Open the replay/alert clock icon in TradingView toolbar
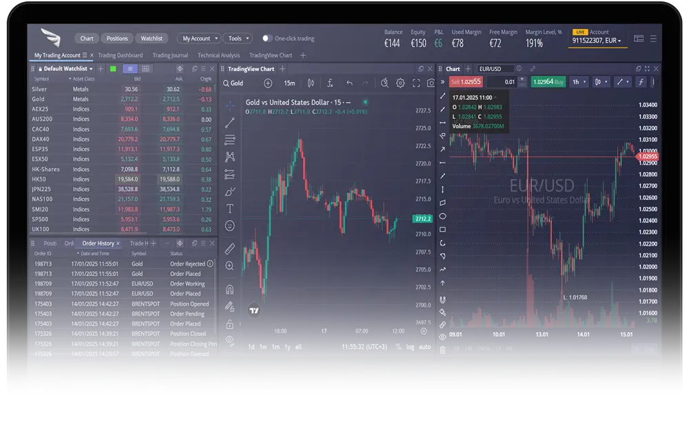The width and height of the screenshot is (689, 429). point(384,83)
